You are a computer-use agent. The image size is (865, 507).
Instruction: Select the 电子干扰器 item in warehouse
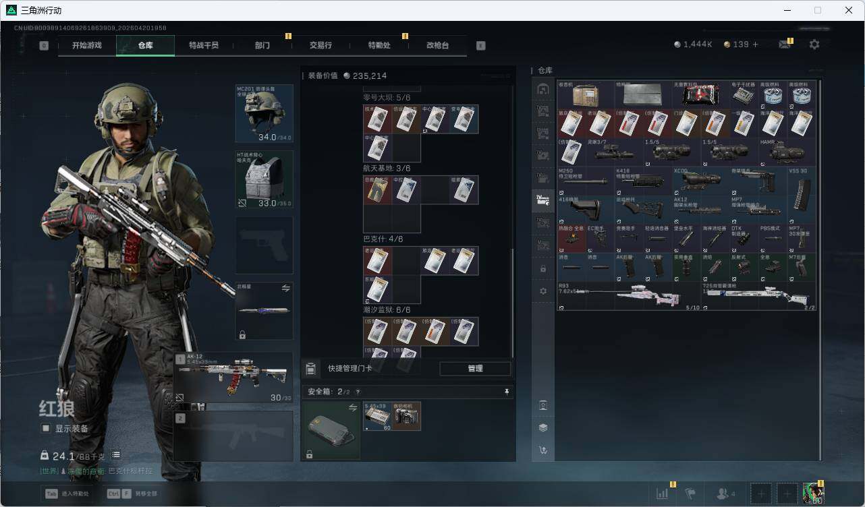(744, 94)
